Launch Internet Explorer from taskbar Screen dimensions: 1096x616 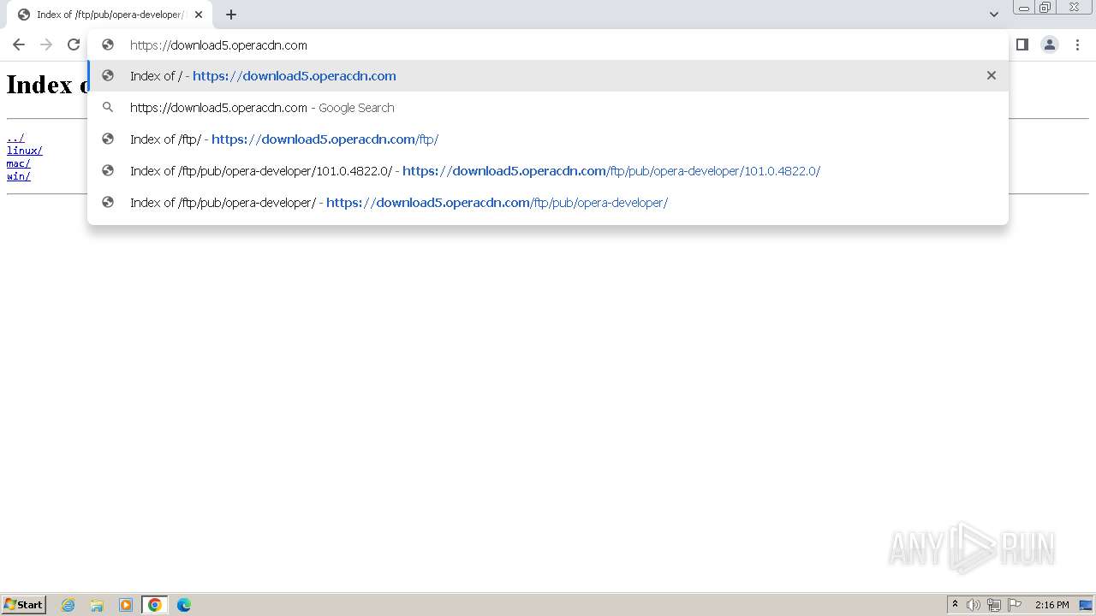click(x=68, y=605)
